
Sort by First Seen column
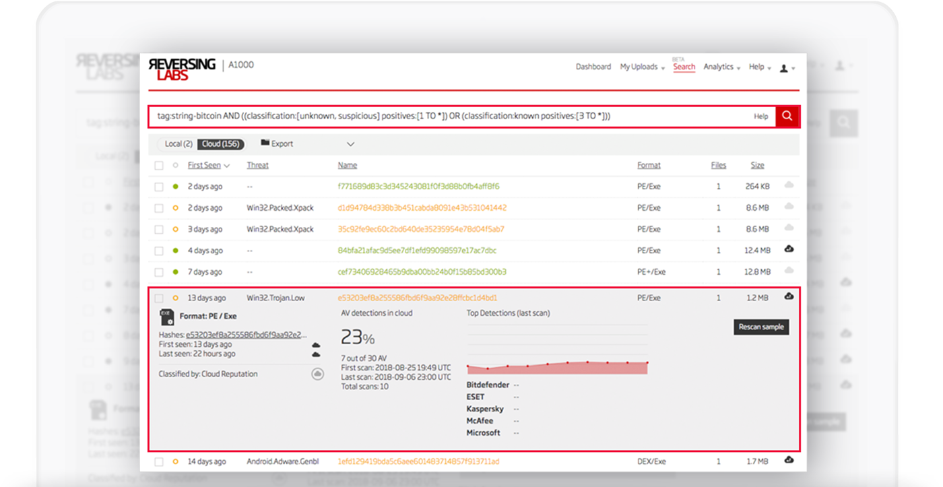[208, 165]
